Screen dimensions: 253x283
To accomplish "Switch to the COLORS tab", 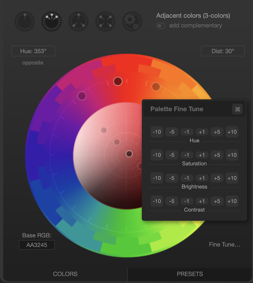I will pyautogui.click(x=65, y=274).
